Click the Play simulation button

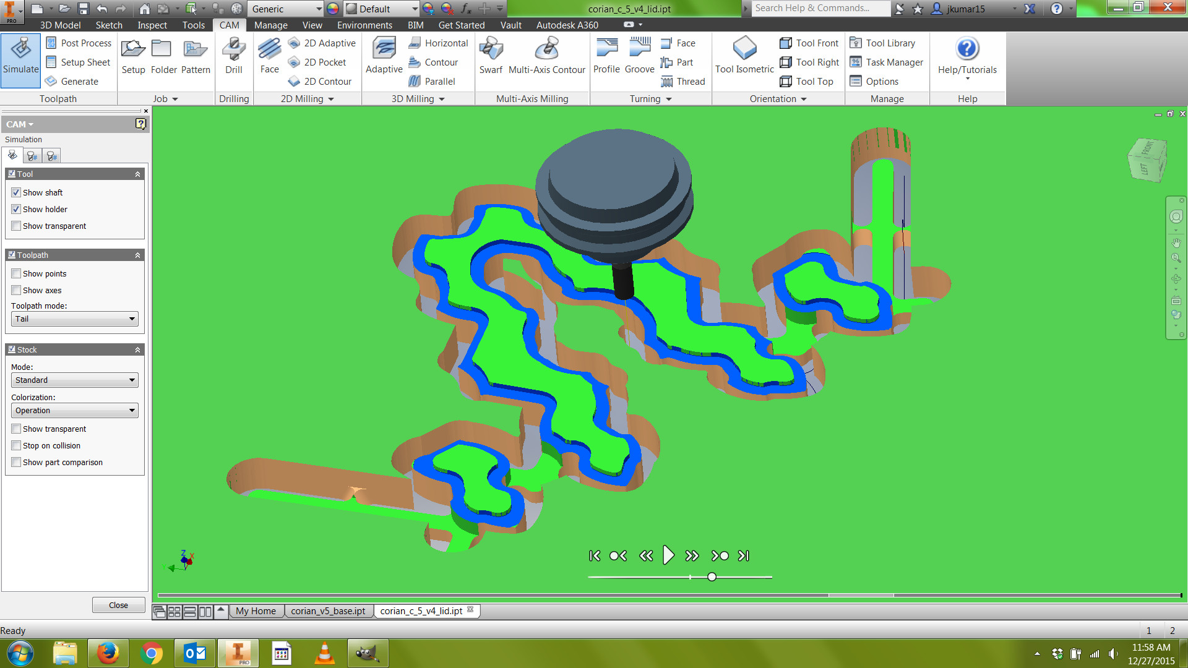[669, 555]
